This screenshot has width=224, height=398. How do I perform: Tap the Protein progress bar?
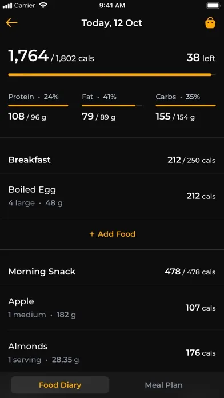tap(38, 106)
